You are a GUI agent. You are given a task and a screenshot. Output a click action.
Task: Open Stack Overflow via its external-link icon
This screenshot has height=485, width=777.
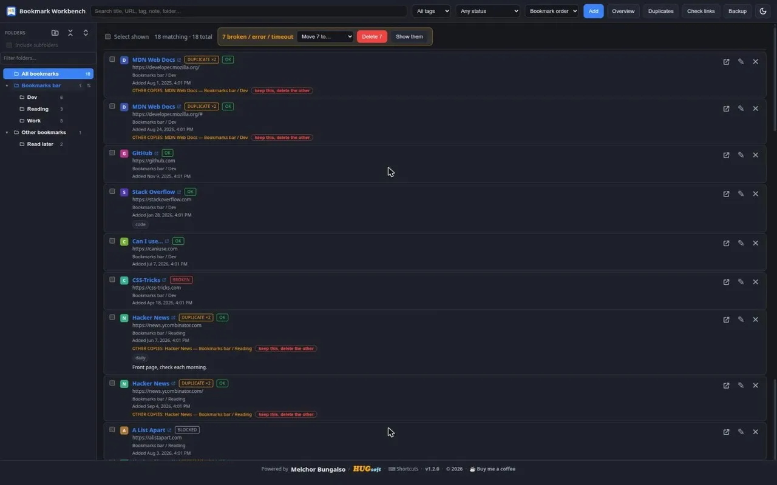tap(726, 194)
